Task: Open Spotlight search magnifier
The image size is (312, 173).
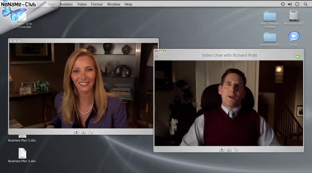Action: point(305,4)
